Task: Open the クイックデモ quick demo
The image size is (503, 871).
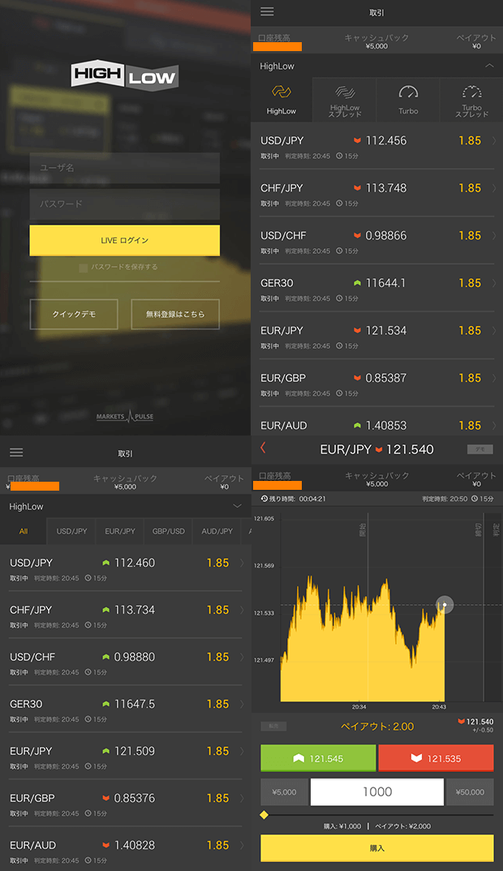Action: 74,315
